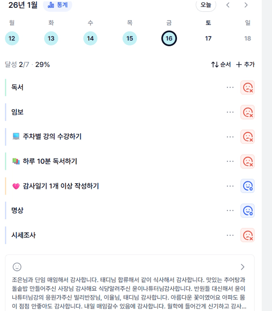
Task: Click the green color bar beside 독서
Action: 6,87
